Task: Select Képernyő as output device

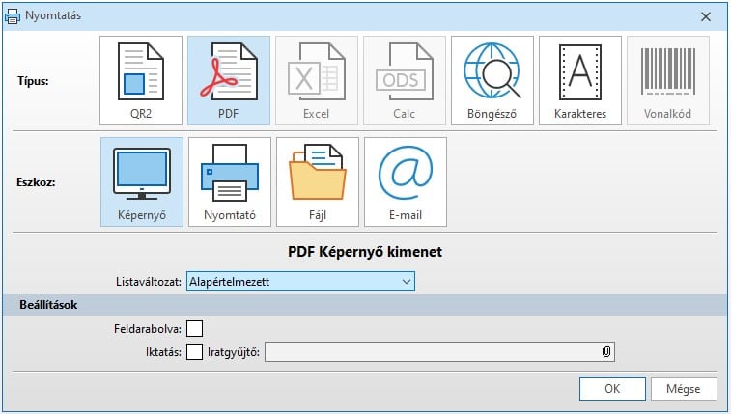Action: (x=140, y=181)
